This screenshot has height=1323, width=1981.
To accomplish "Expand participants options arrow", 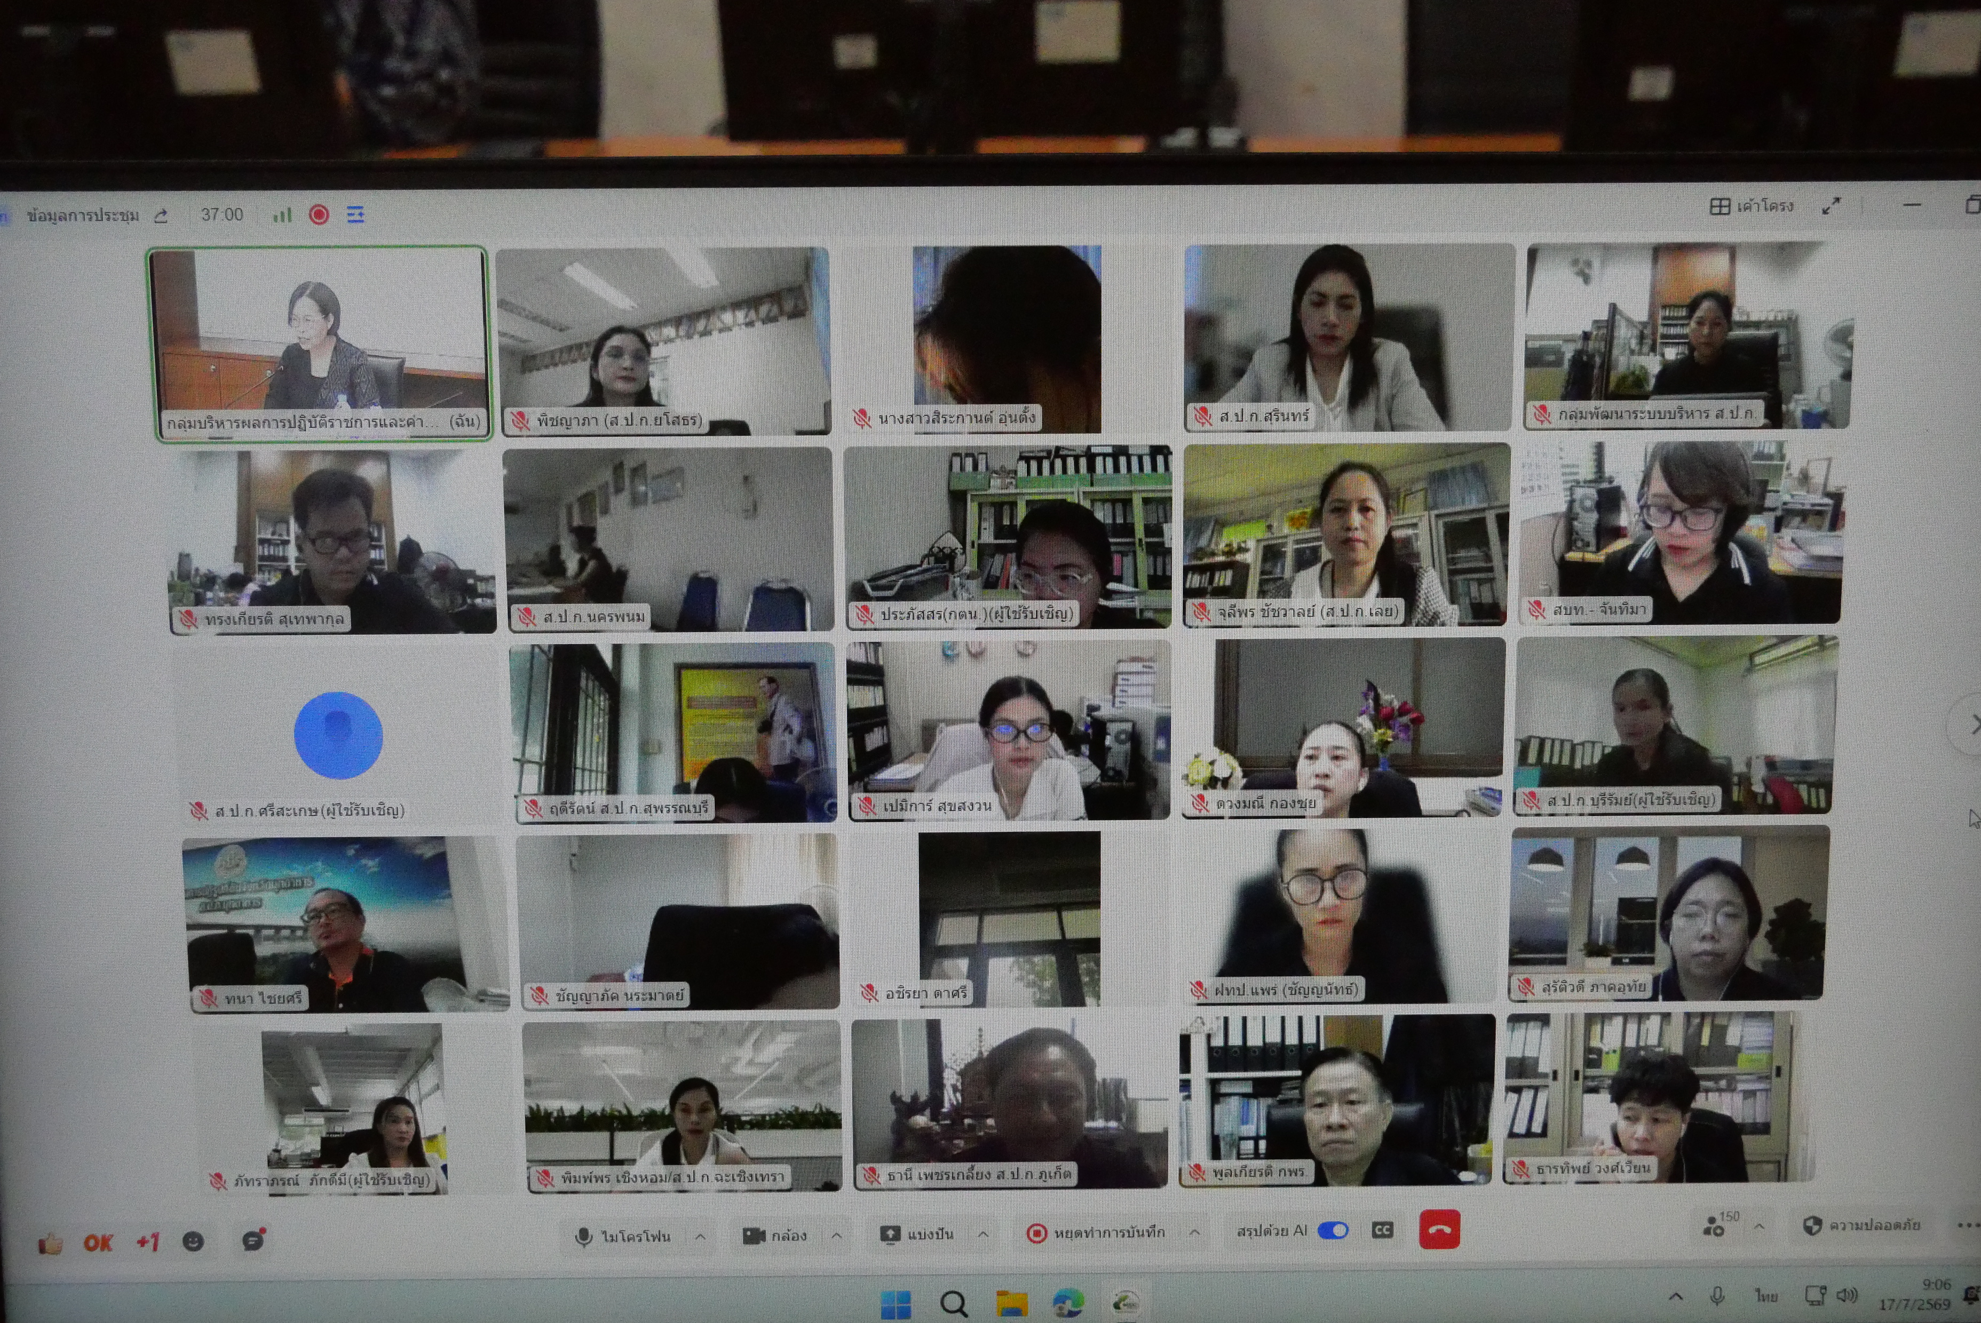I will [1759, 1225].
